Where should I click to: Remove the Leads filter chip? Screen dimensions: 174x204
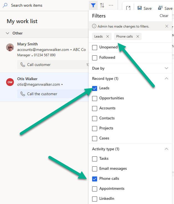point(108,36)
